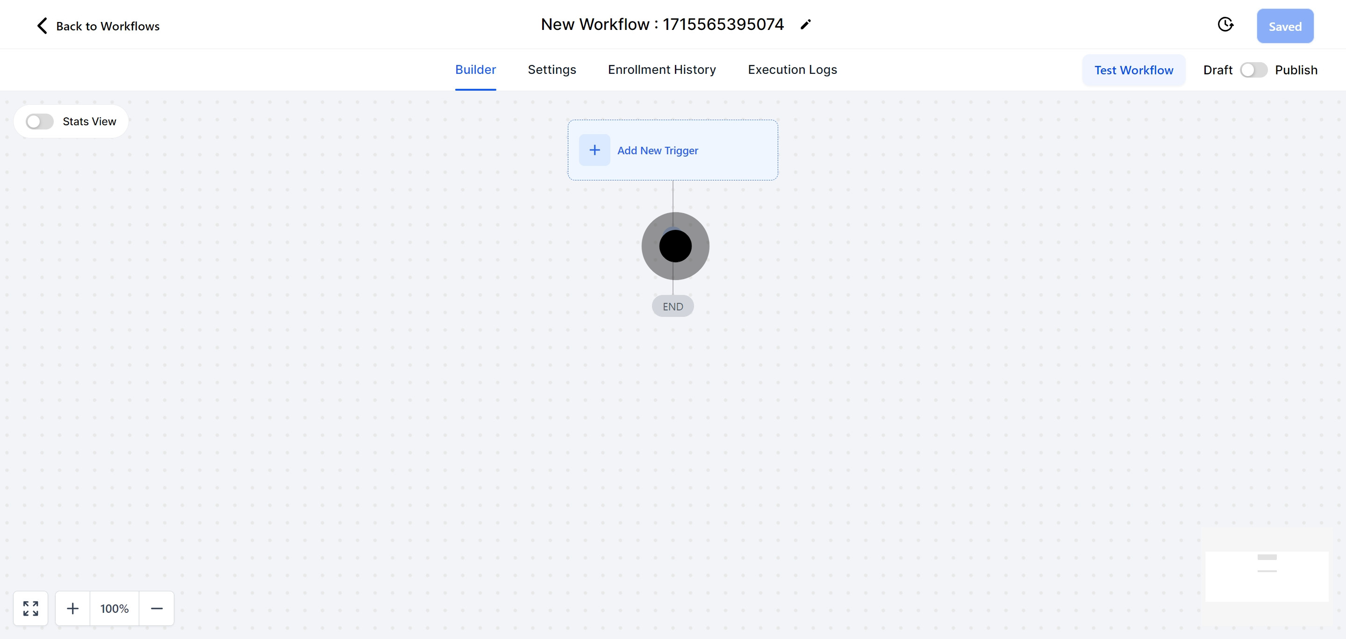Open the Execution Logs tab
This screenshot has height=639, width=1346.
(x=792, y=70)
